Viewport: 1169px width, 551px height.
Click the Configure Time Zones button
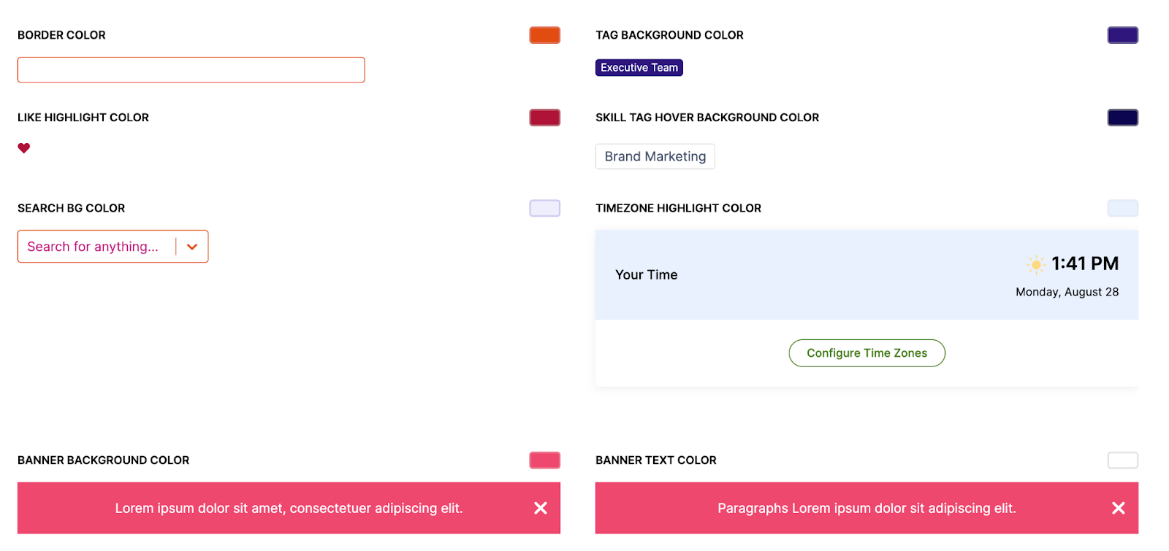click(x=867, y=353)
